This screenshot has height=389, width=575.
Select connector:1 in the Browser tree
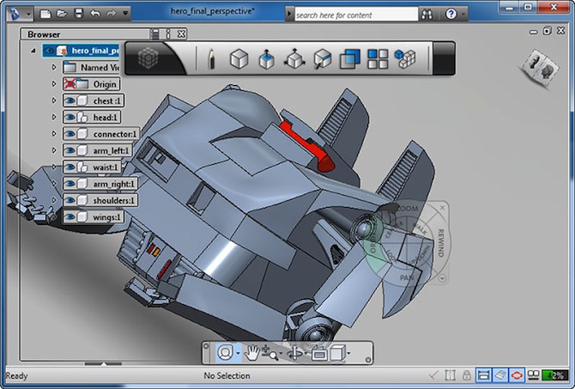[115, 134]
